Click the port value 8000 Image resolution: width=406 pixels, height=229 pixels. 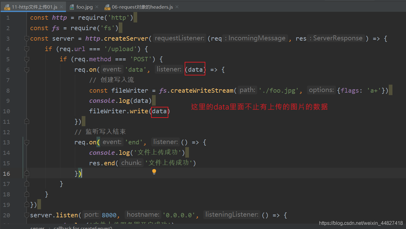pos(109,215)
